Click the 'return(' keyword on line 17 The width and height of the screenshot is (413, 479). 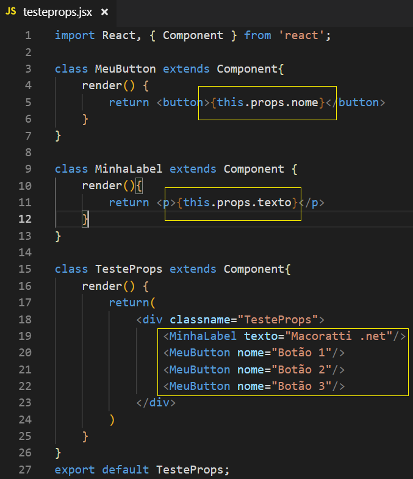[x=132, y=303]
